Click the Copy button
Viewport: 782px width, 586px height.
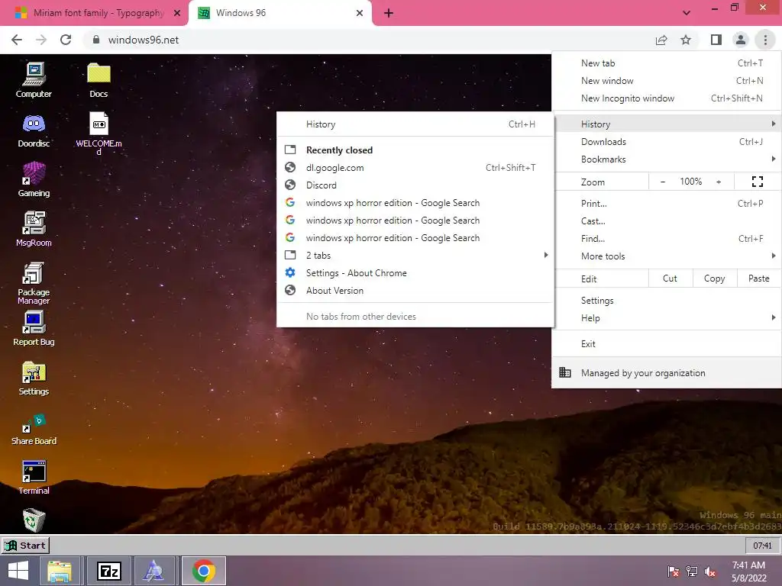715,279
